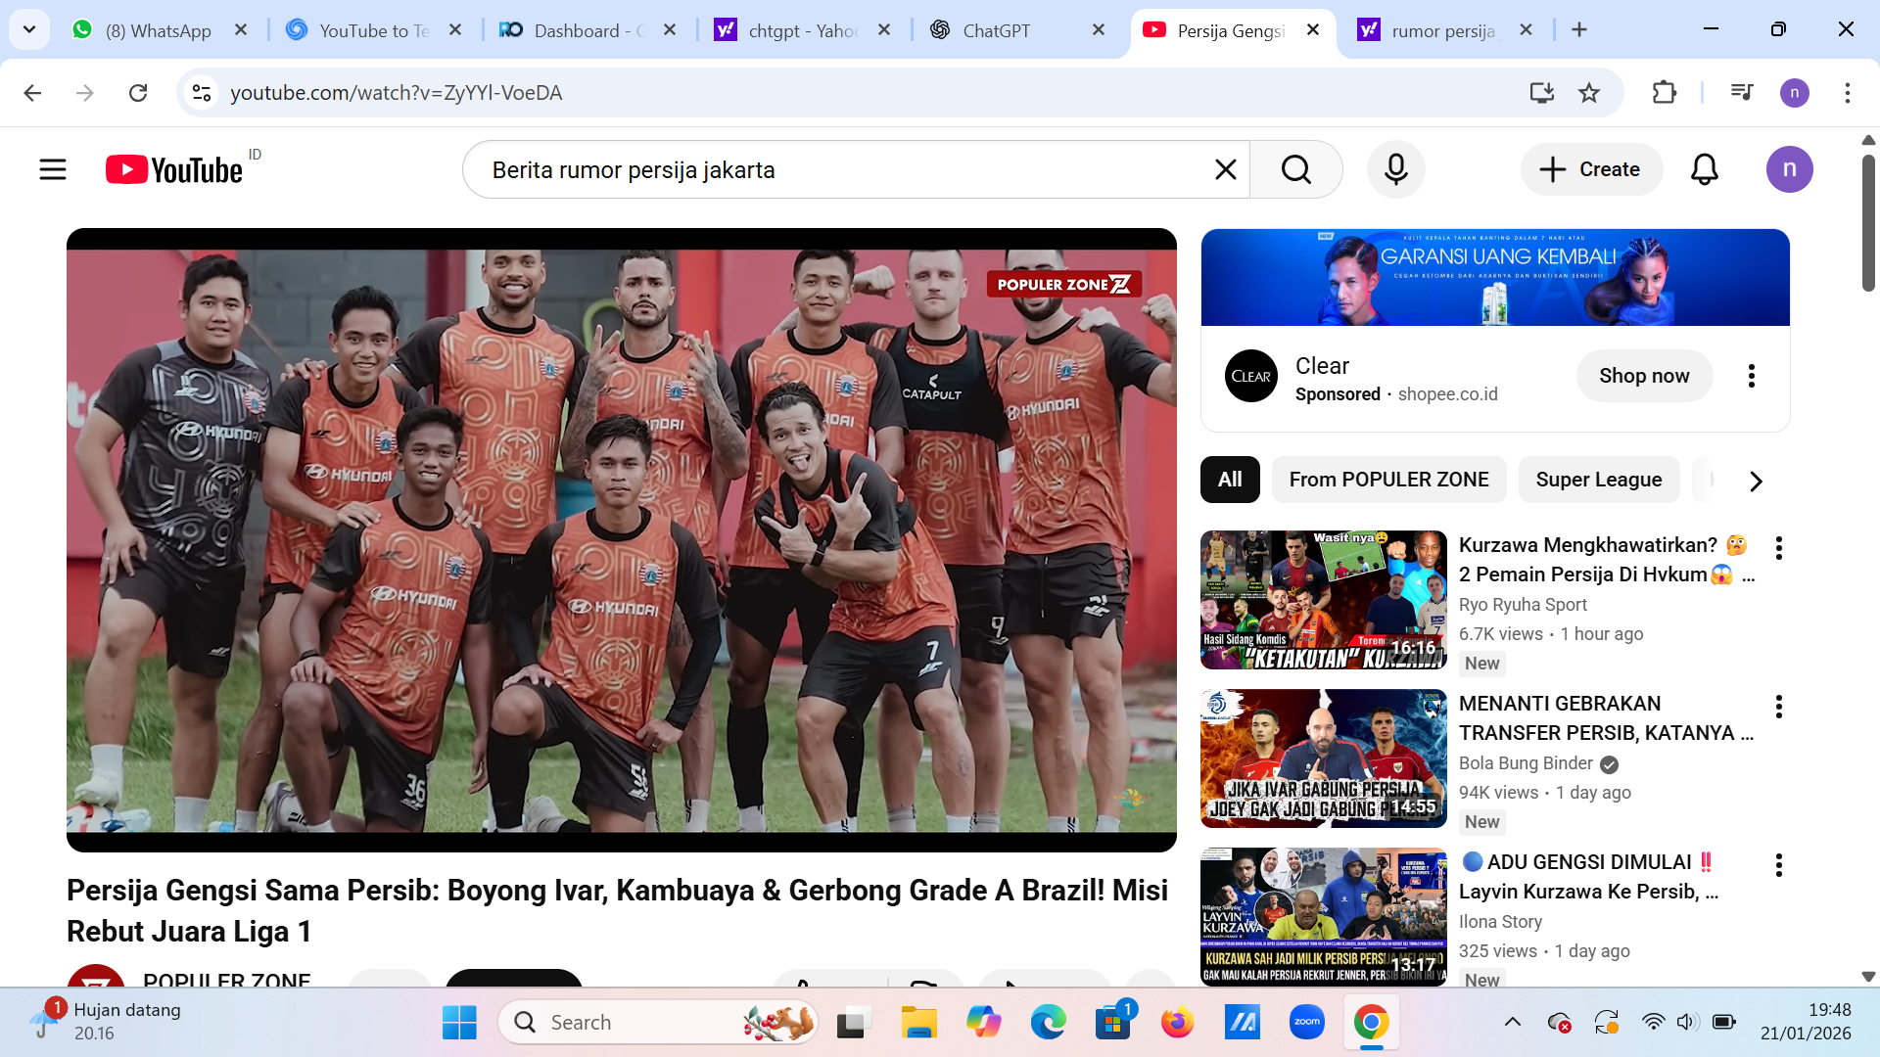Go to the YouTube home logo
Viewport: 1880px width, 1057px height.
[x=174, y=169]
